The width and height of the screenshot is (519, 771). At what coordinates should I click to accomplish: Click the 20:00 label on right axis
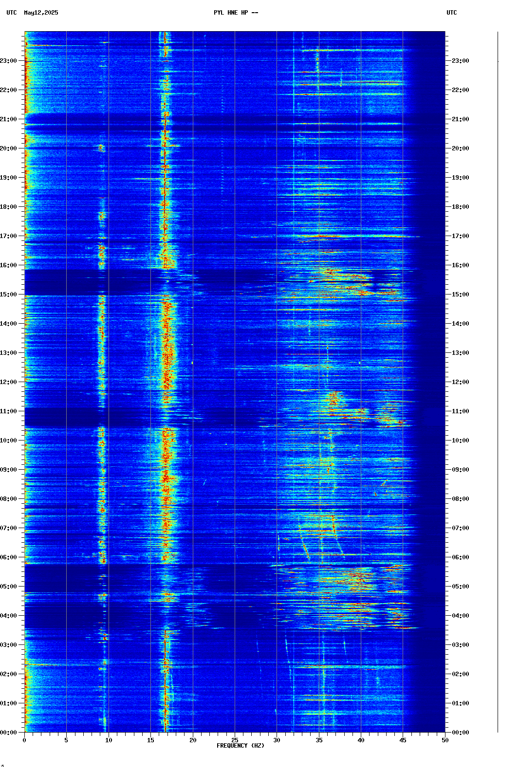click(x=461, y=148)
